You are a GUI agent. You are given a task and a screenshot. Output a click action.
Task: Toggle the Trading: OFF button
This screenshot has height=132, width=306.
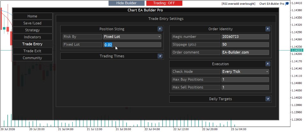coord(164,3)
